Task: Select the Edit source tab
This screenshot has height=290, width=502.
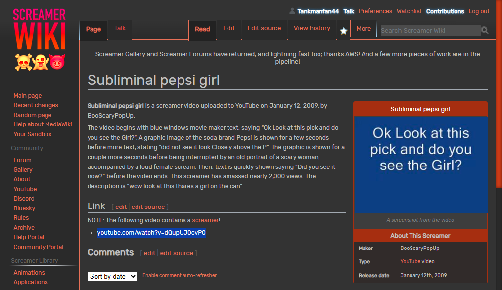Action: (264, 28)
